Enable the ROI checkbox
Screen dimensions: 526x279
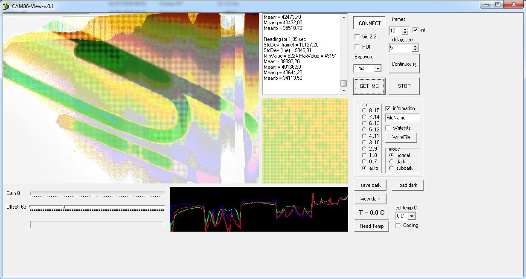[x=357, y=47]
